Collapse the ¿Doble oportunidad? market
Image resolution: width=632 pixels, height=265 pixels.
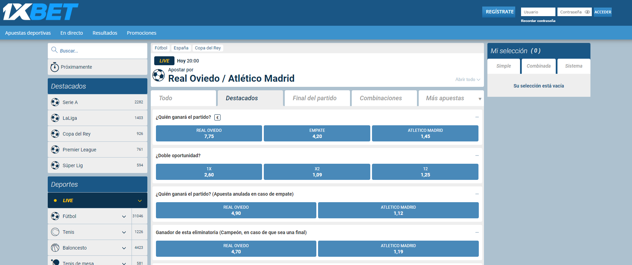tap(477, 155)
